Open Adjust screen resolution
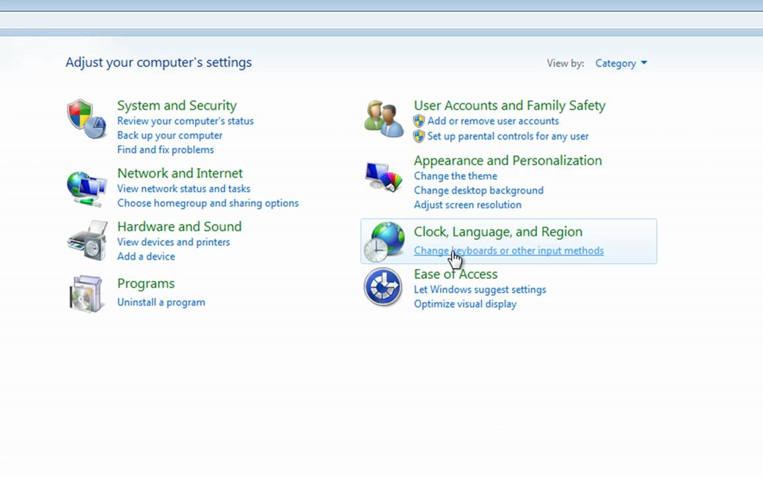Image resolution: width=763 pixels, height=477 pixels. click(468, 205)
